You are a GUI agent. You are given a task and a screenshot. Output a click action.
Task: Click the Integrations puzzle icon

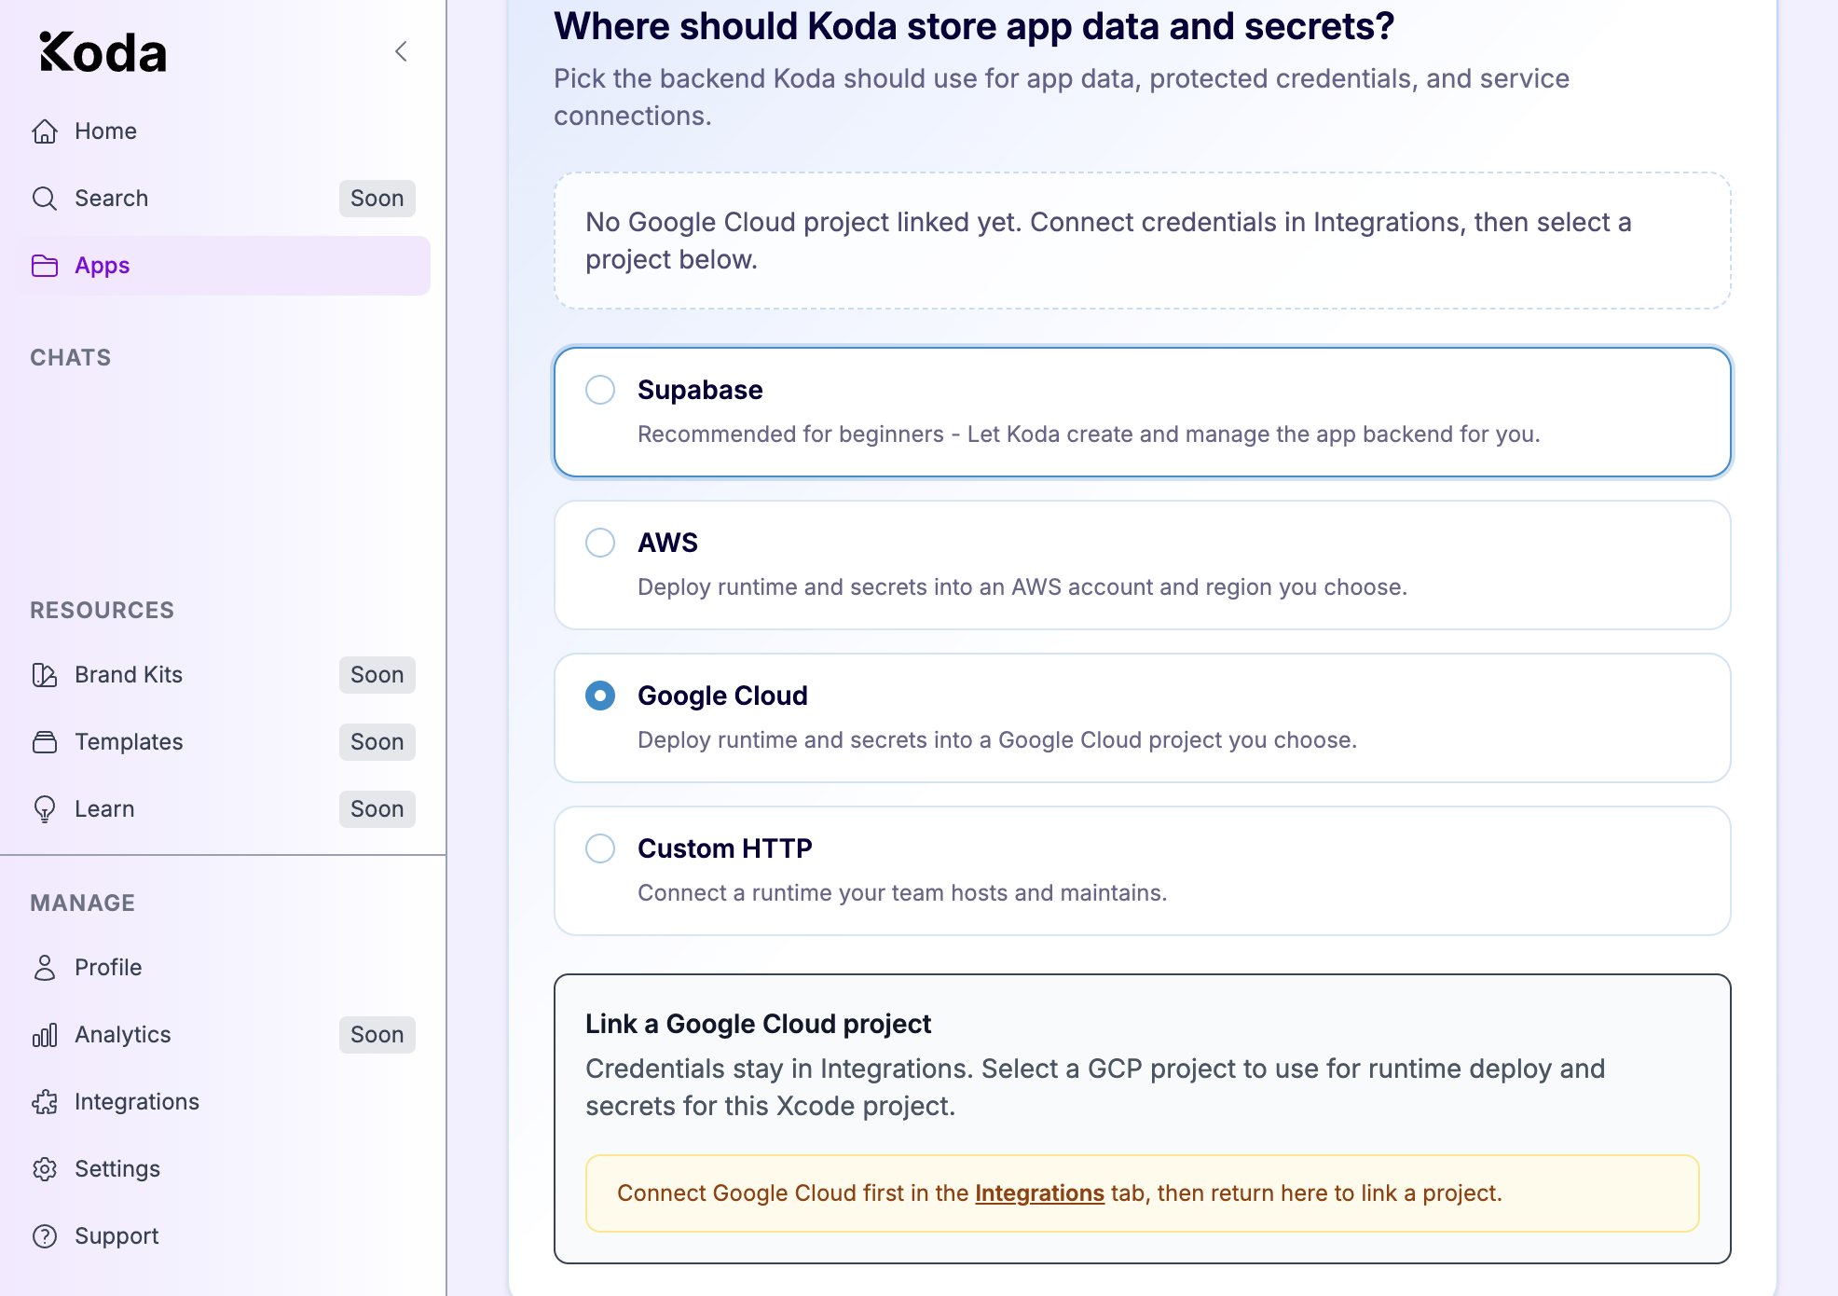coord(45,1102)
